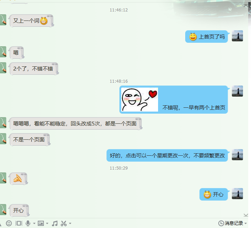Select the message 2个了，不错不错
Viewport: 251px width, 228px height.
click(x=33, y=68)
